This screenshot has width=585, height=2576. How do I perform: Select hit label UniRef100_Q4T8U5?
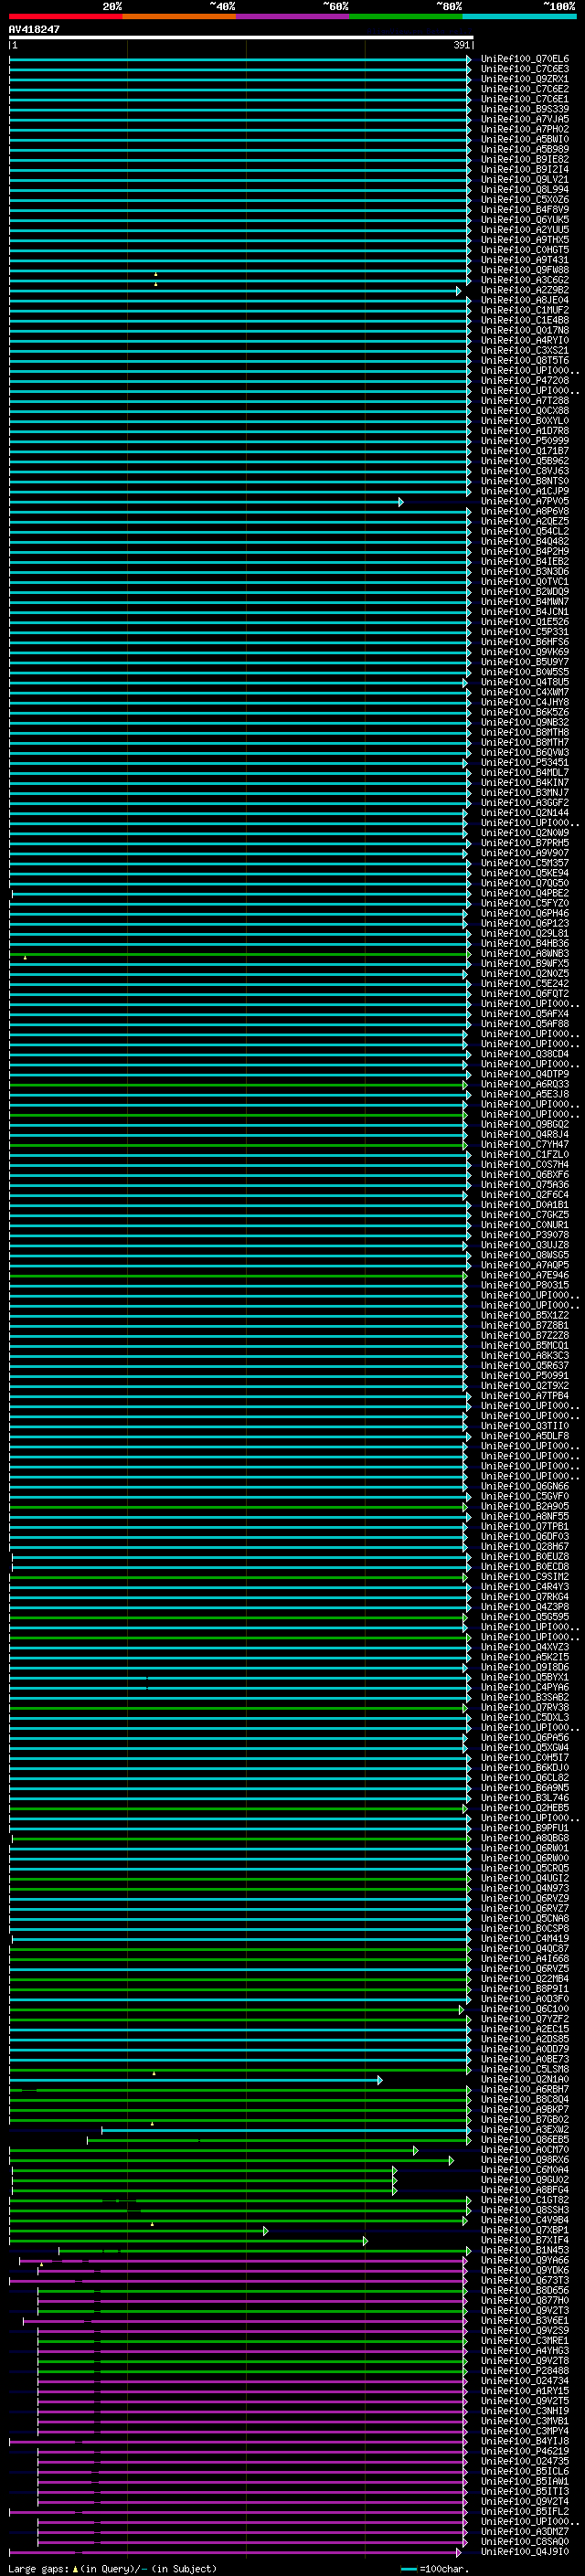coord(525,682)
